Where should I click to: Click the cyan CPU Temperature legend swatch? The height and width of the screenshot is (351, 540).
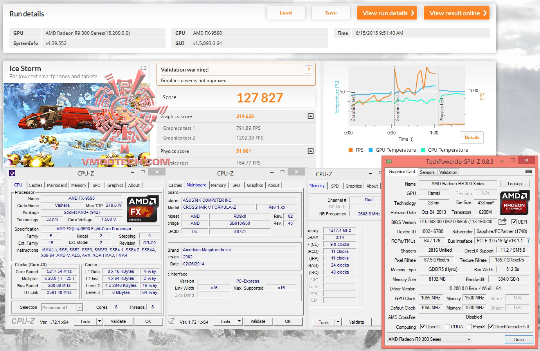point(423,150)
